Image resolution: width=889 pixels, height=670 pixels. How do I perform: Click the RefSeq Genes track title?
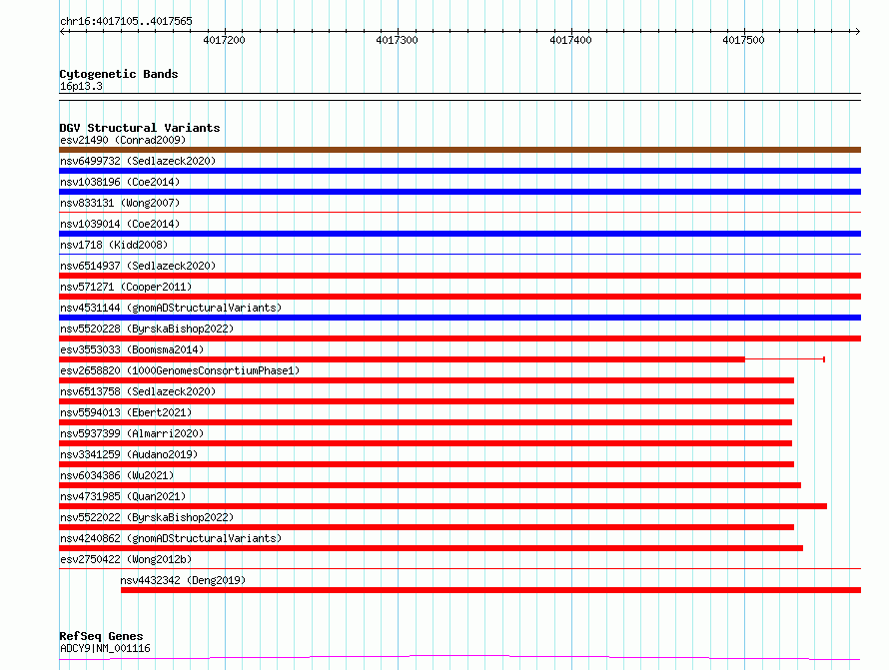101,636
